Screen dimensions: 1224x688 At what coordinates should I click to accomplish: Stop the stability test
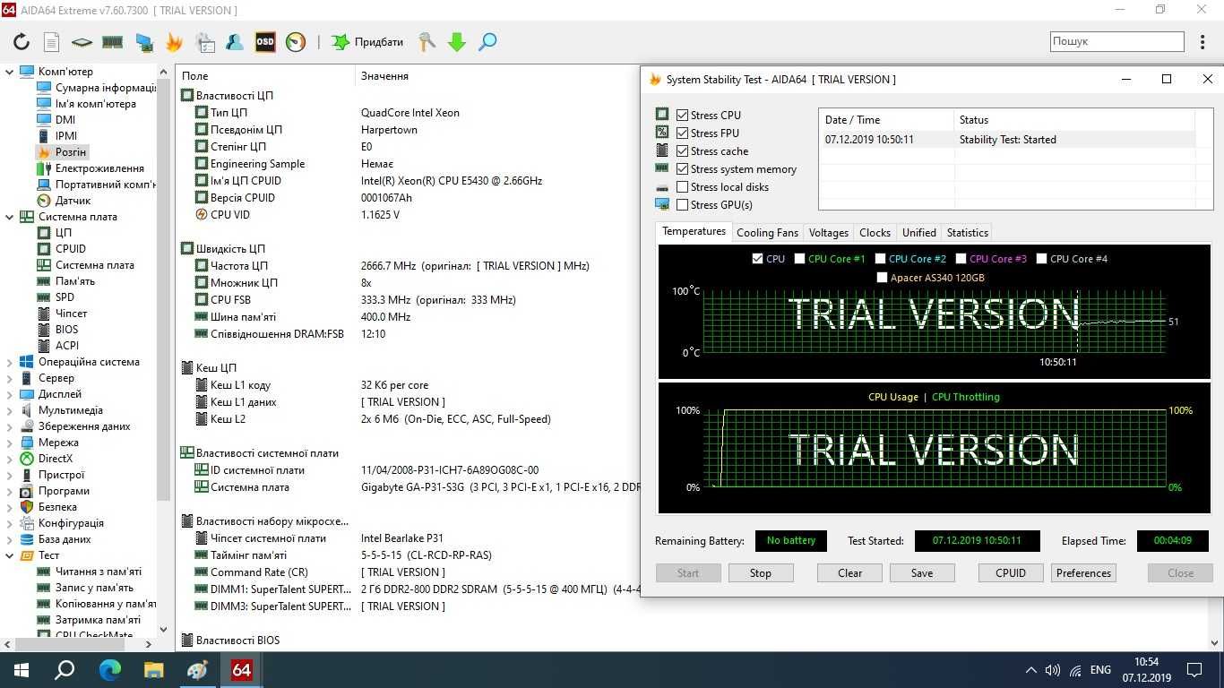[760, 573]
